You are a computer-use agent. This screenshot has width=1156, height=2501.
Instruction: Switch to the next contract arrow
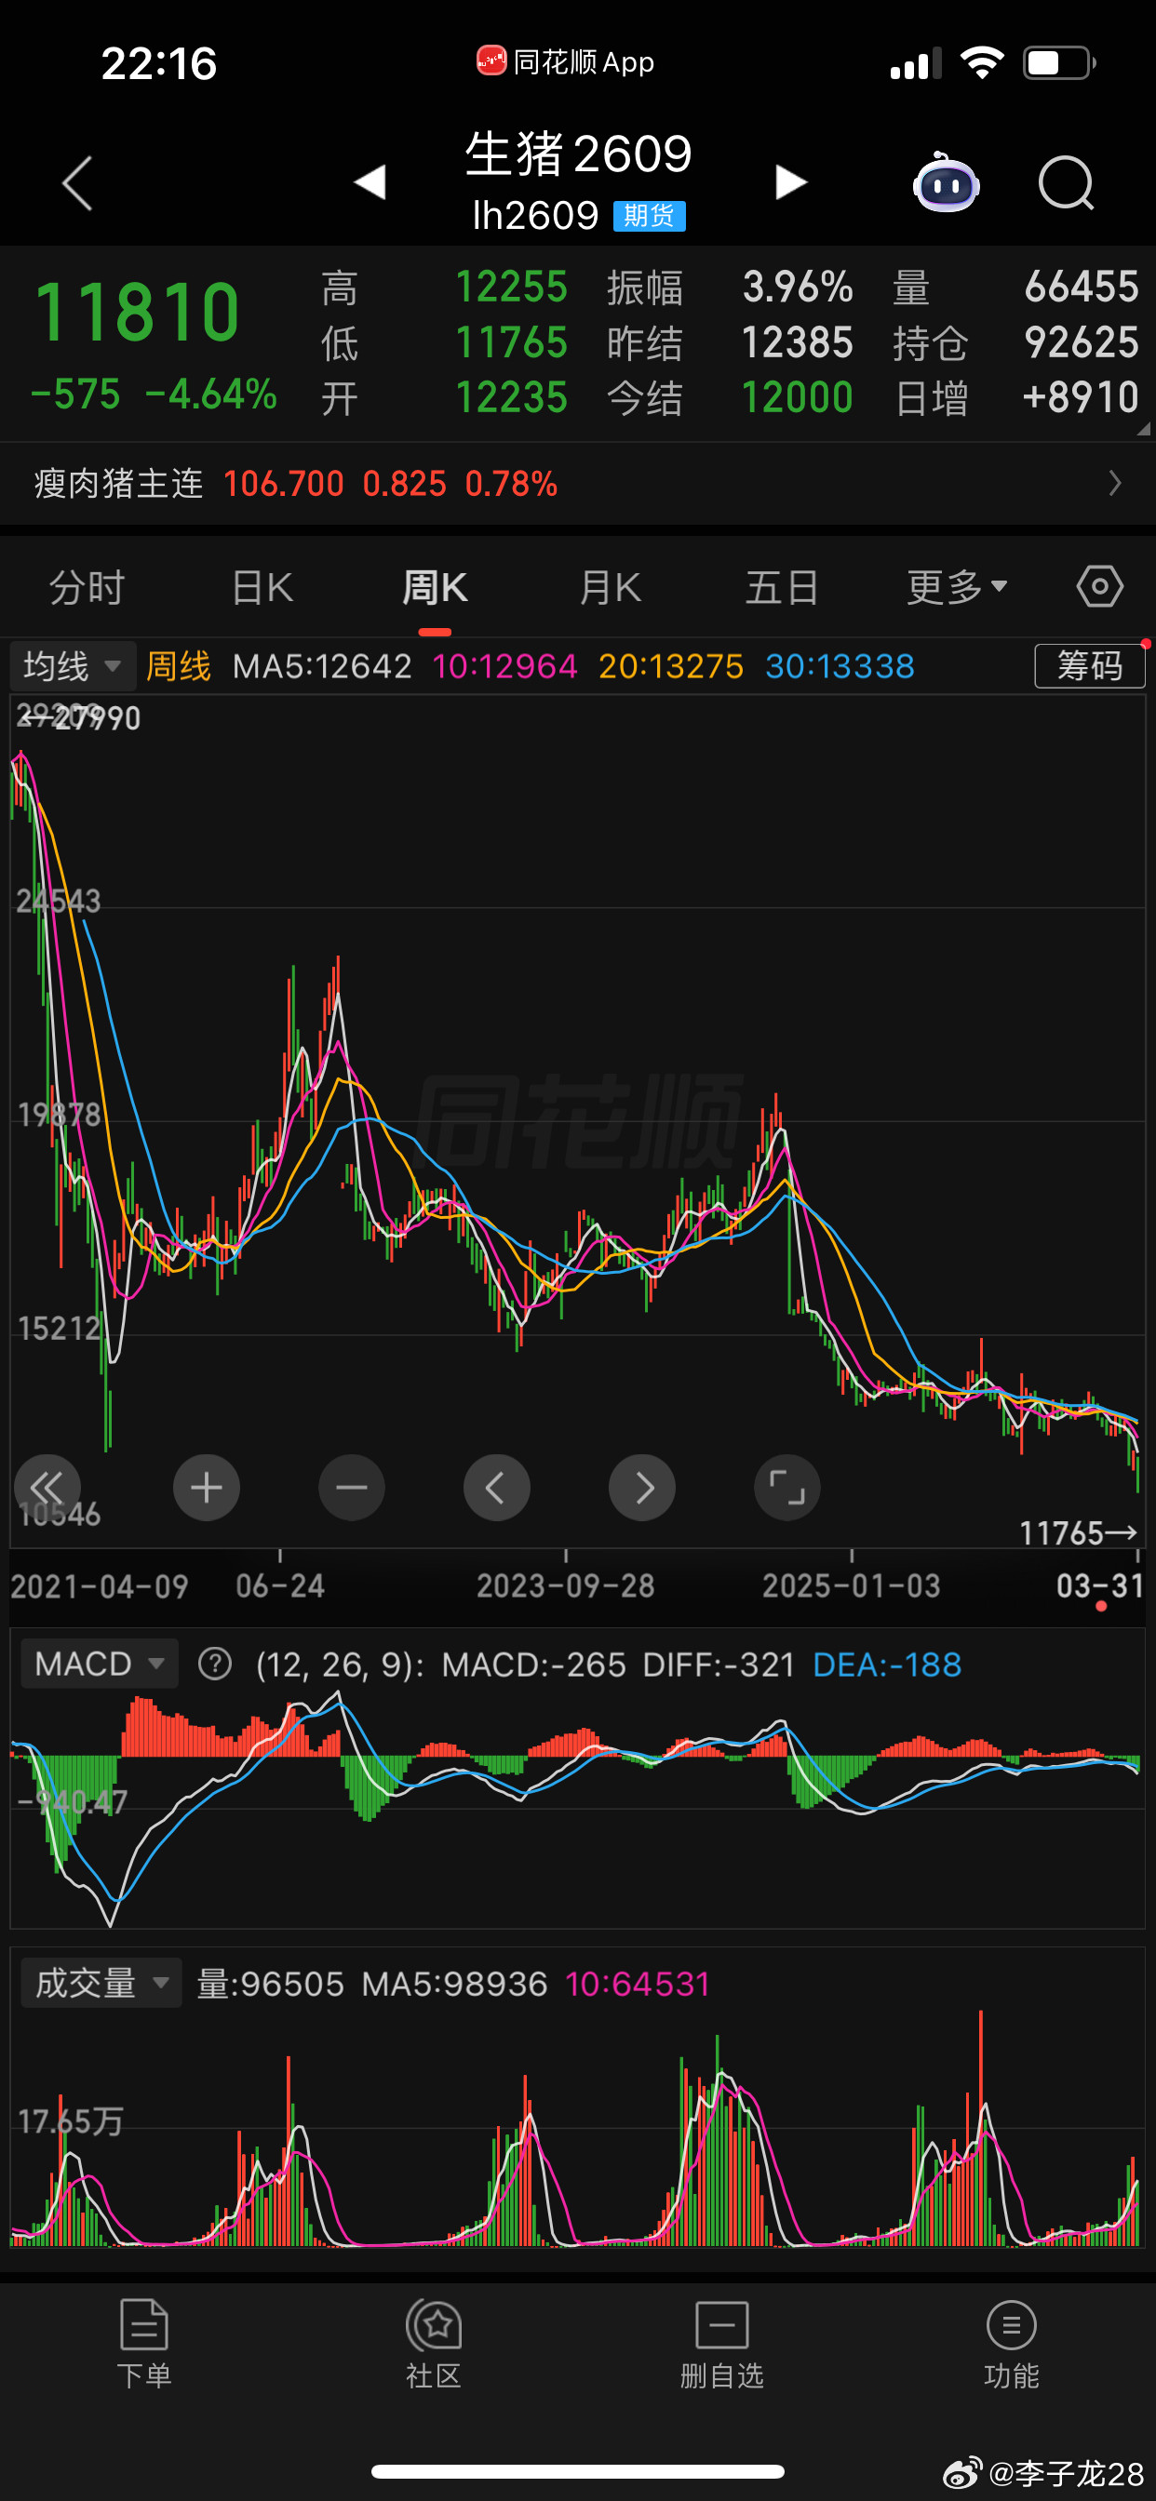click(x=791, y=181)
